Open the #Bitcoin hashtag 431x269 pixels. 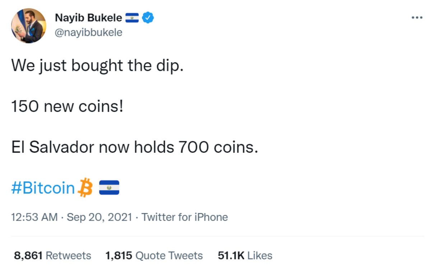(x=43, y=188)
